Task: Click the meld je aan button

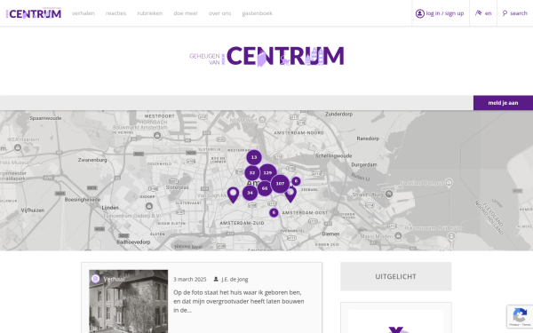Action: [503, 103]
